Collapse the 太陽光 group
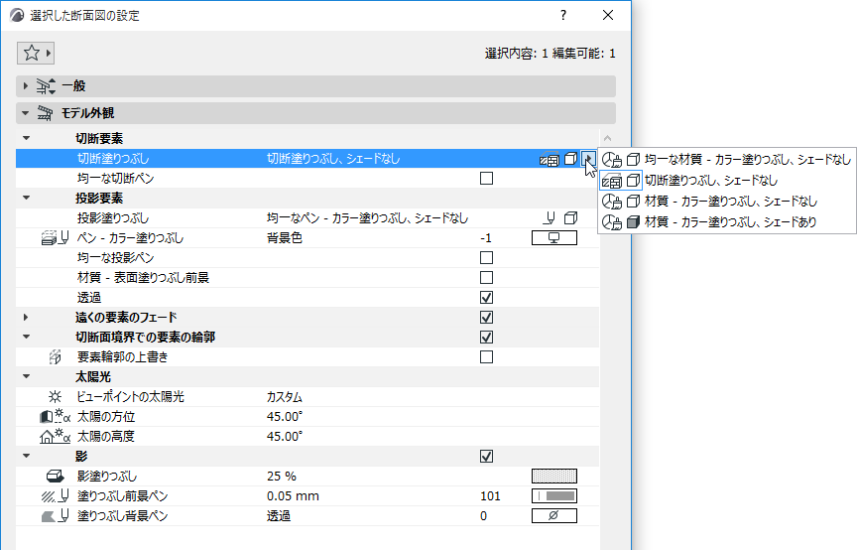This screenshot has width=857, height=550. [x=26, y=376]
